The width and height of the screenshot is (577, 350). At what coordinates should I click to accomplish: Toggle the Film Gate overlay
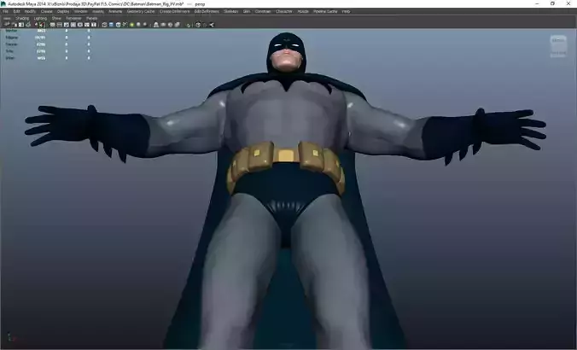60,25
